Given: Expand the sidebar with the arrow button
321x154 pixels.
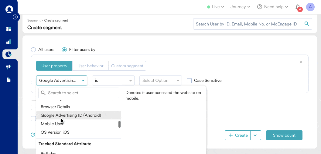Looking at the screenshot, I should (x=15, y=17).
